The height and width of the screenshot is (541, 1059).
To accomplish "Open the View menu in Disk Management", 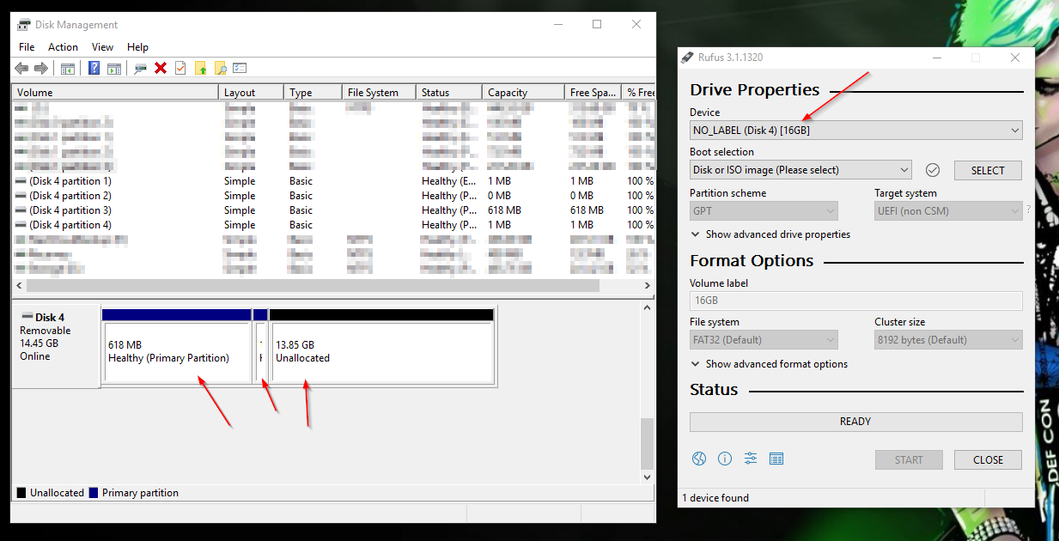I will [x=102, y=47].
